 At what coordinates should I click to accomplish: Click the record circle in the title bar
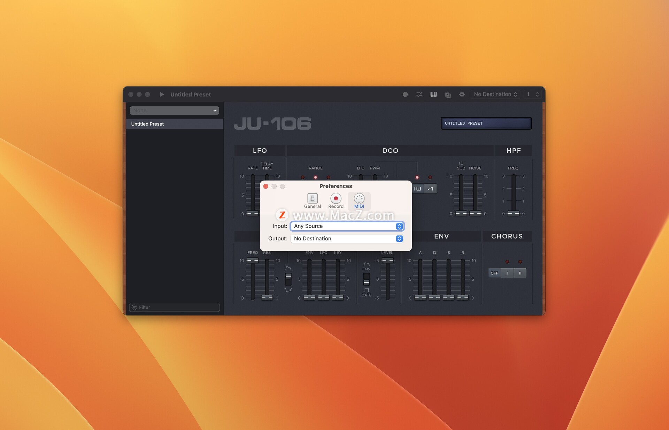(x=405, y=94)
